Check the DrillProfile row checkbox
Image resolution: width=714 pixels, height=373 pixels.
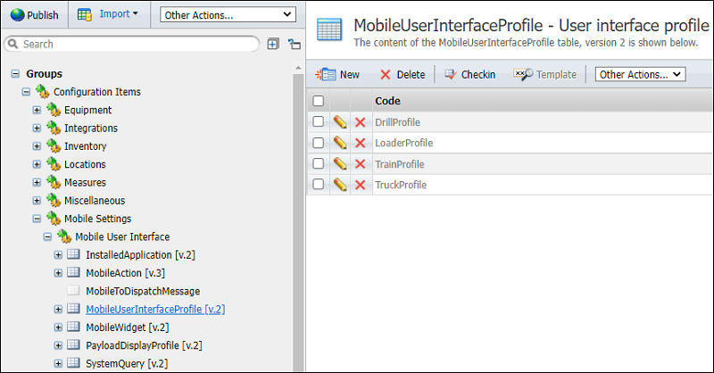tap(319, 121)
